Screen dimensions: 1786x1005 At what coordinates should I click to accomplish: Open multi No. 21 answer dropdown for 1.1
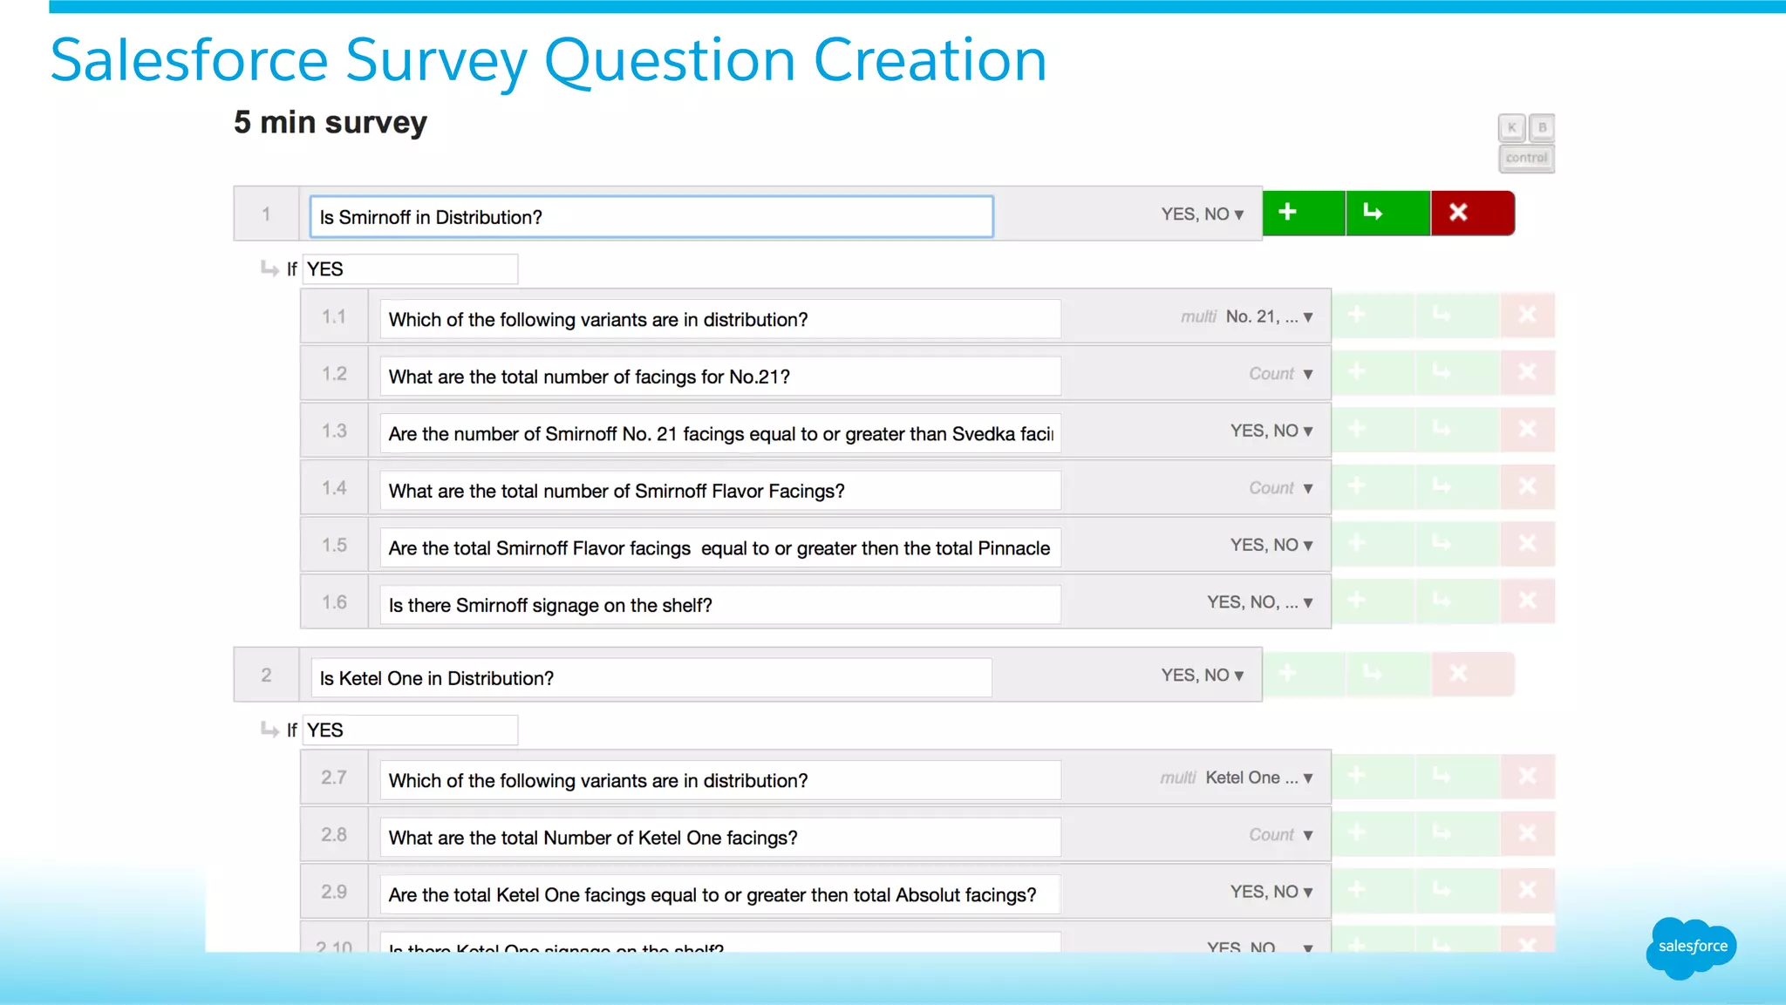1247,317
